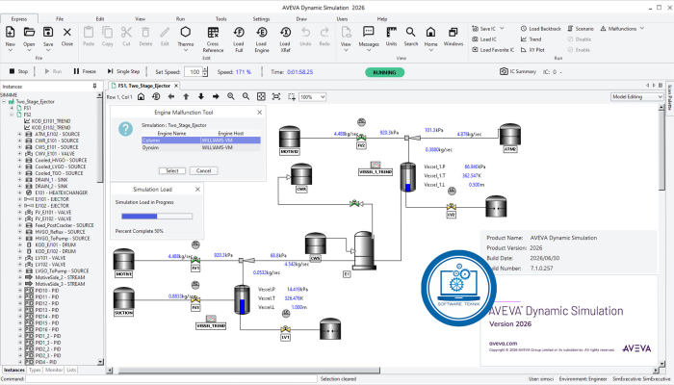Click the Home icon in ribbon
674x385 pixels.
[x=430, y=32]
